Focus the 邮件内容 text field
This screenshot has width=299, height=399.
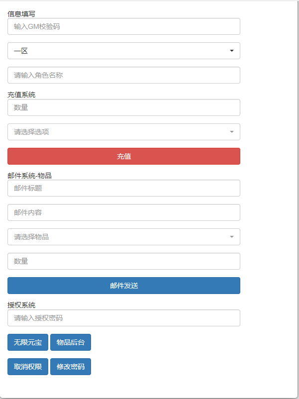coord(123,212)
